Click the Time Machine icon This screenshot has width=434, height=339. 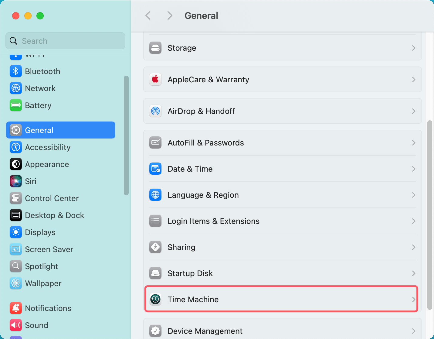click(x=155, y=299)
